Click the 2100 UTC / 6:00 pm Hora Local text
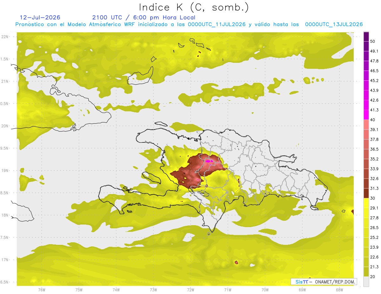The height and width of the screenshot is (294, 381). click(144, 17)
